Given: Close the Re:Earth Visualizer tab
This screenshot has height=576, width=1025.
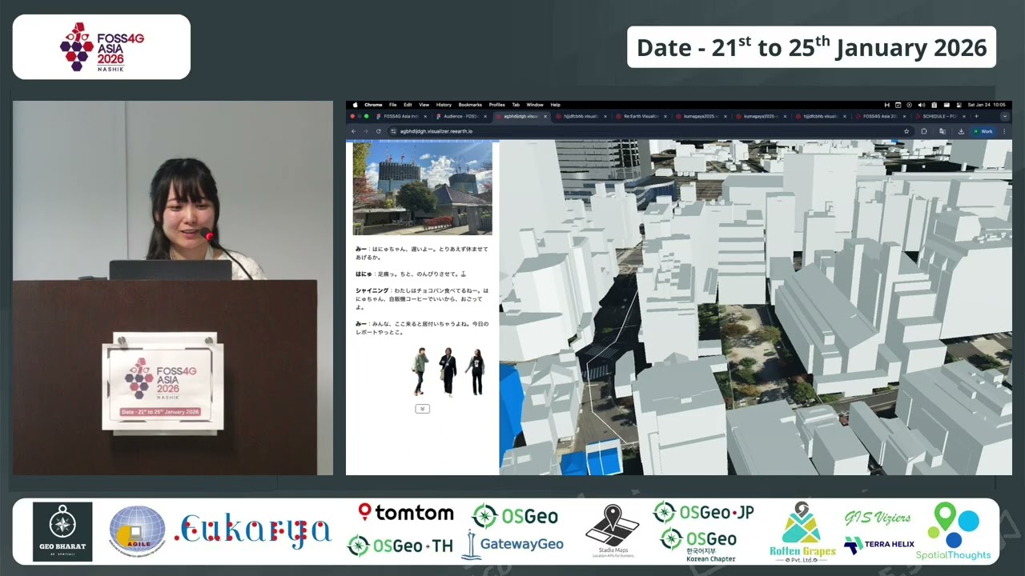Looking at the screenshot, I should click(x=665, y=116).
